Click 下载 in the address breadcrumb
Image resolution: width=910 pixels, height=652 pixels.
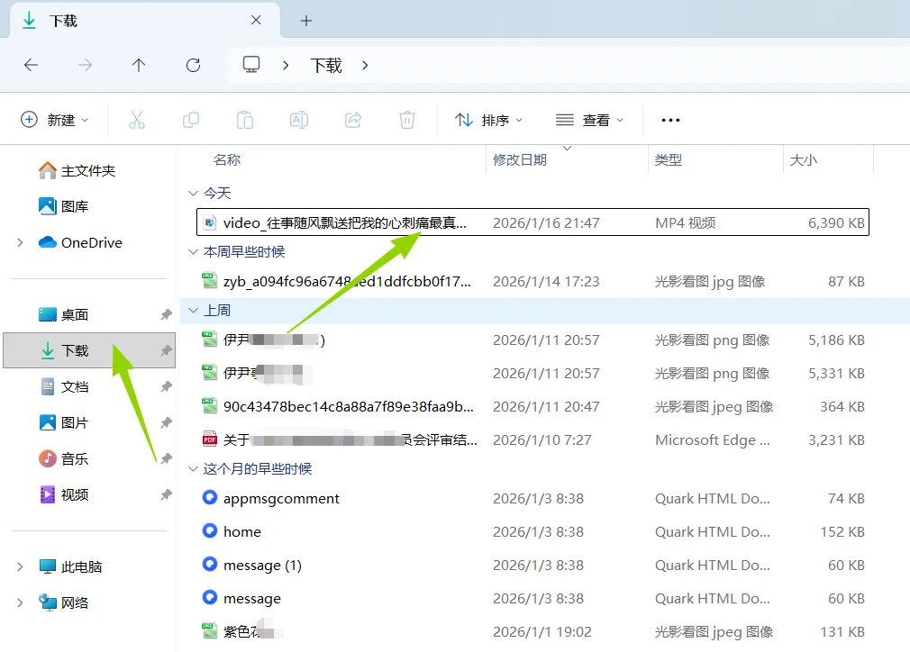pyautogui.click(x=326, y=65)
